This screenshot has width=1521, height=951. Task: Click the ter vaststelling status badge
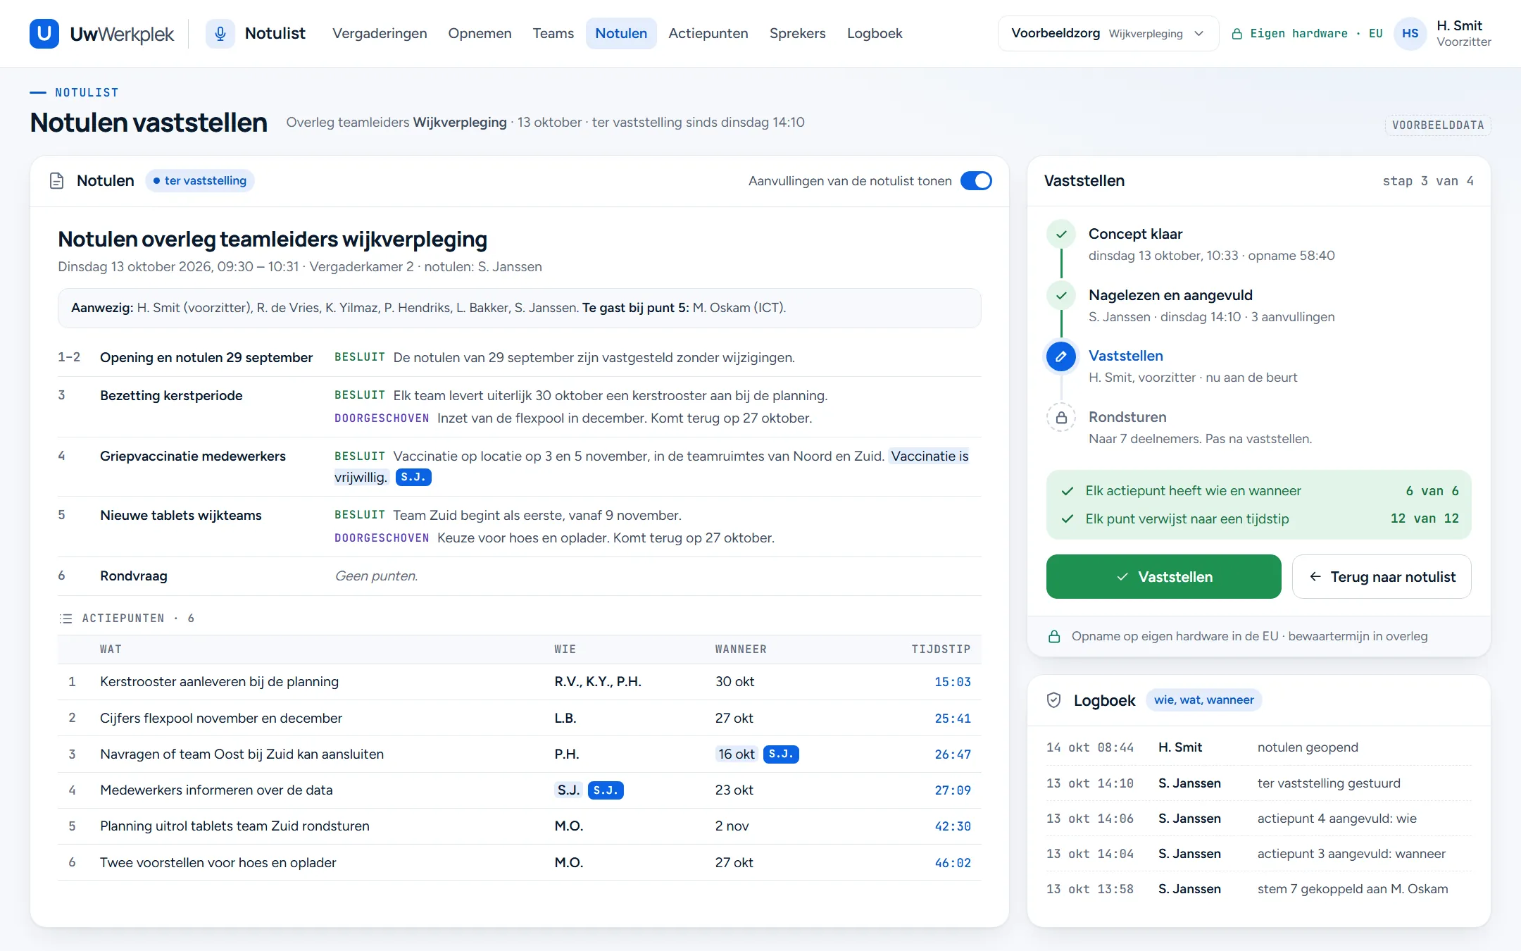click(x=199, y=181)
